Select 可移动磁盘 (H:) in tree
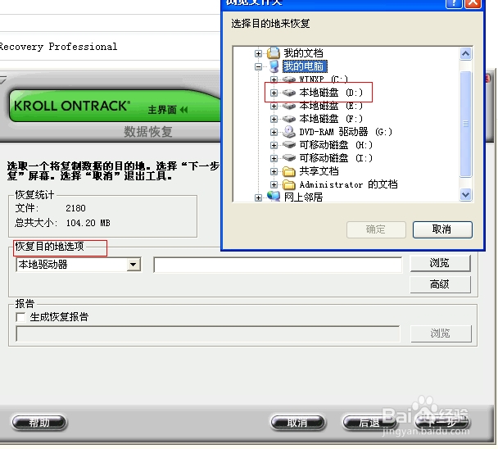The height and width of the screenshot is (449, 498). [x=336, y=145]
